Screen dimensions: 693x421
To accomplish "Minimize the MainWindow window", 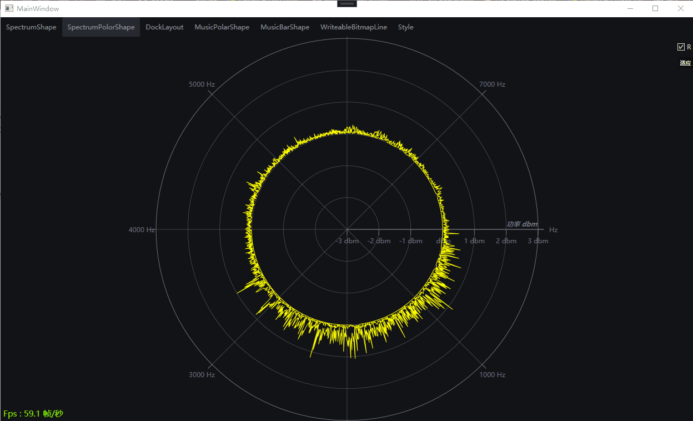I will click(x=630, y=8).
